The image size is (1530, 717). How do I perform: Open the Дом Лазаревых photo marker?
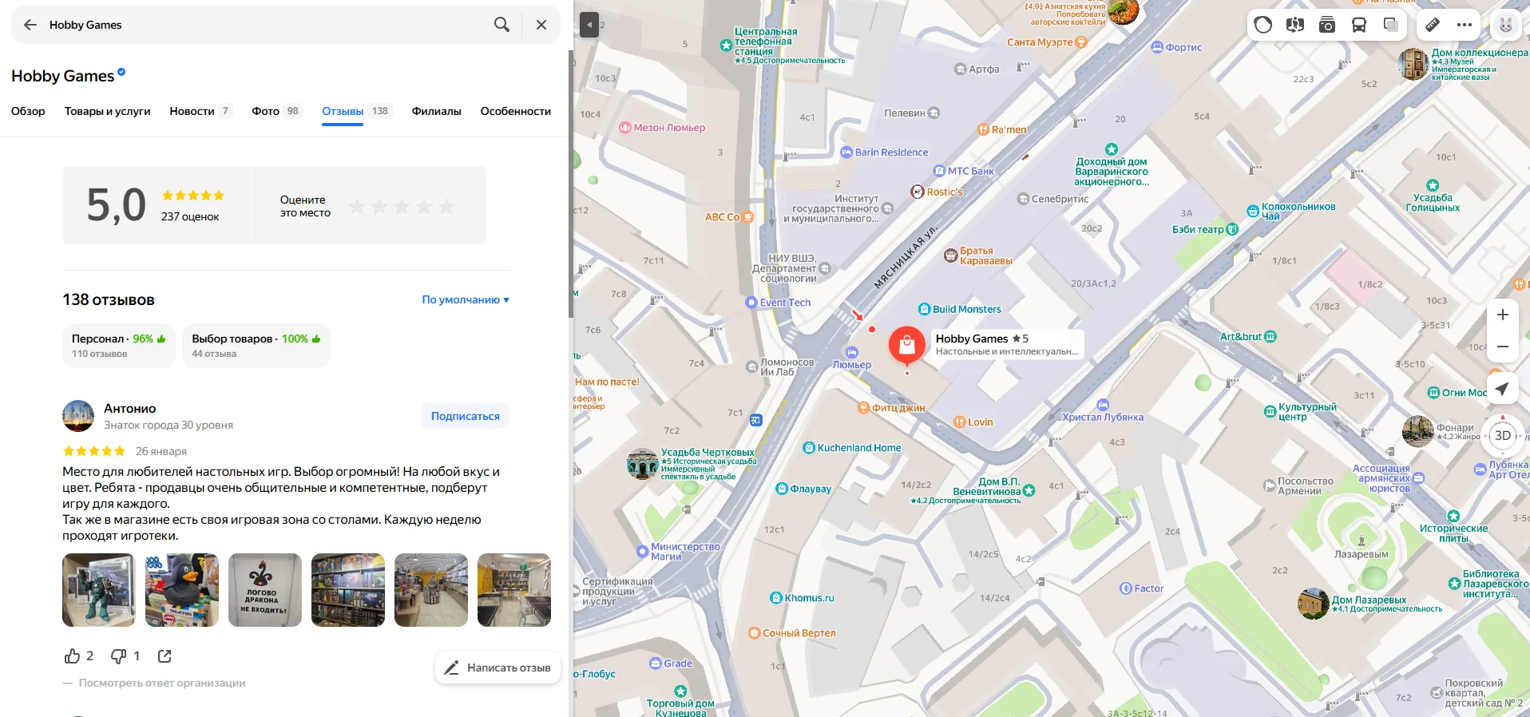pos(1314,604)
